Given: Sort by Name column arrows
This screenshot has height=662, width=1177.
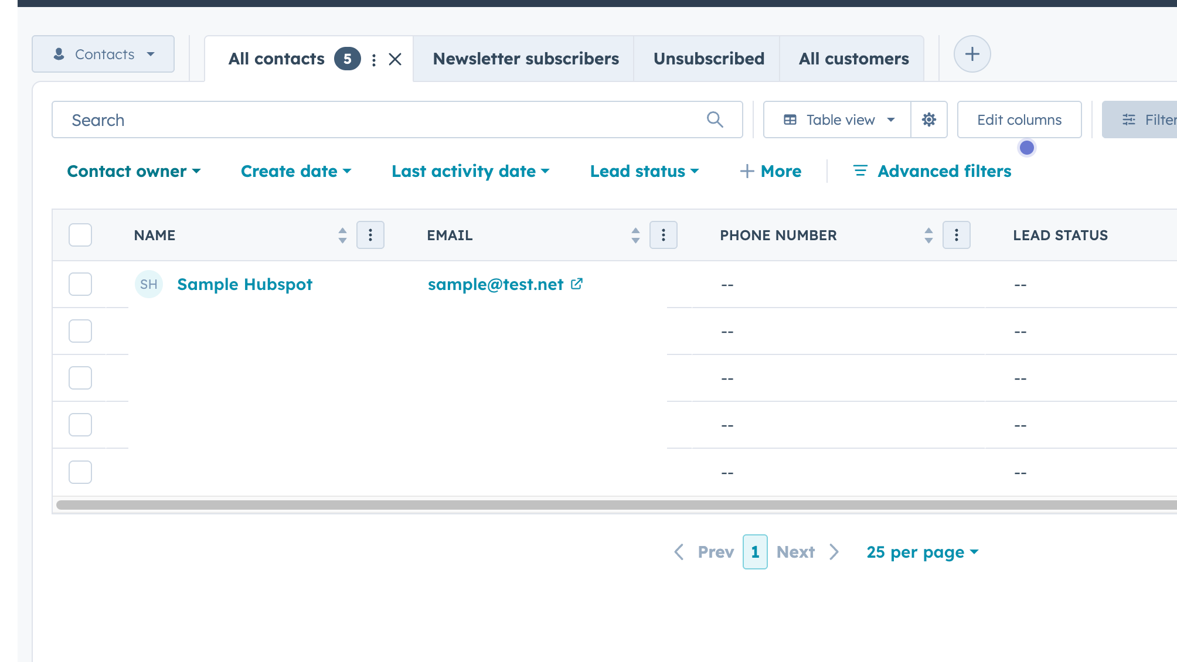Looking at the screenshot, I should click(342, 235).
